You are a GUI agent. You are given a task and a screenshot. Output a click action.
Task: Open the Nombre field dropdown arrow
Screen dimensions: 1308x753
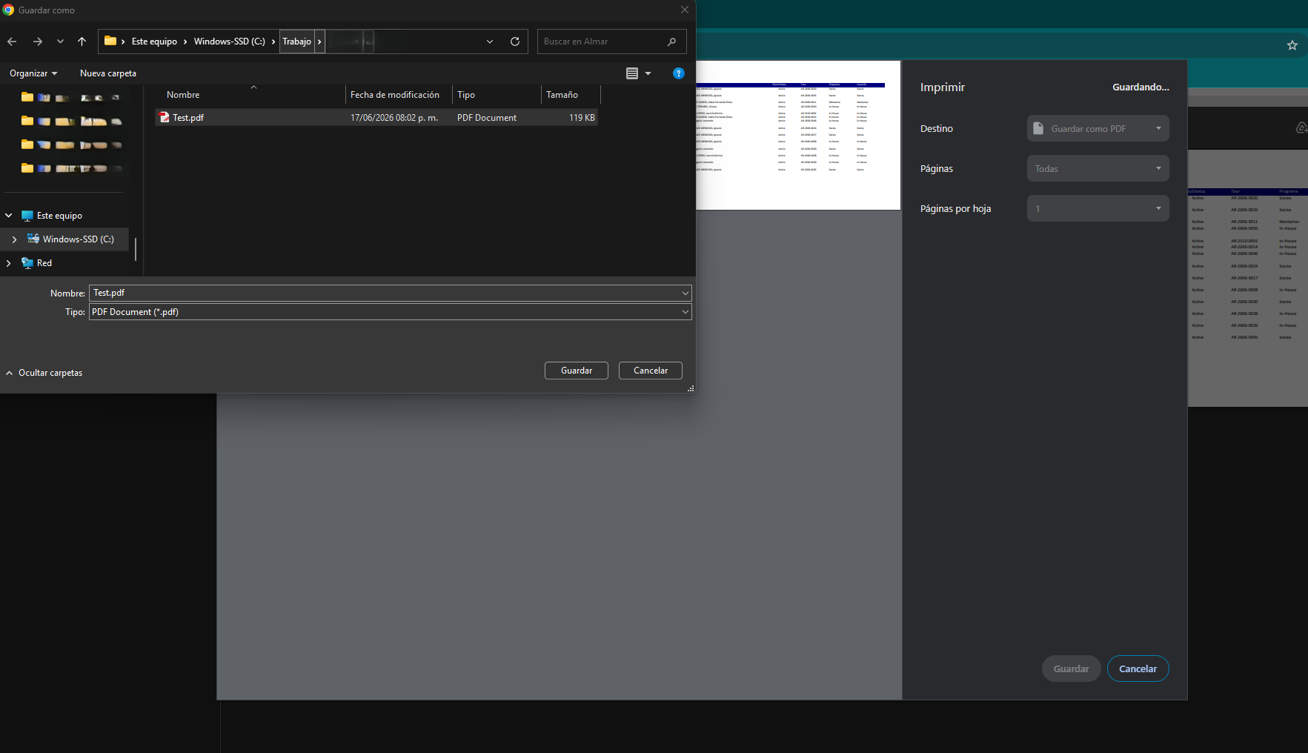pyautogui.click(x=685, y=293)
